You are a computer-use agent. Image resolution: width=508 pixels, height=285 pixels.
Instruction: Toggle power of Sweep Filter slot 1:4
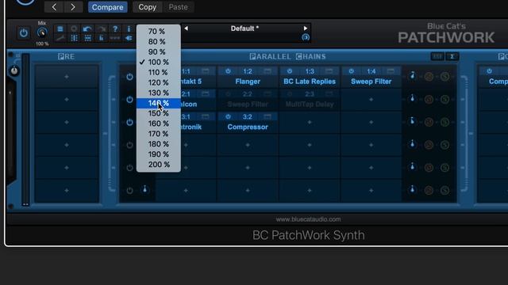pyautogui.click(x=352, y=71)
